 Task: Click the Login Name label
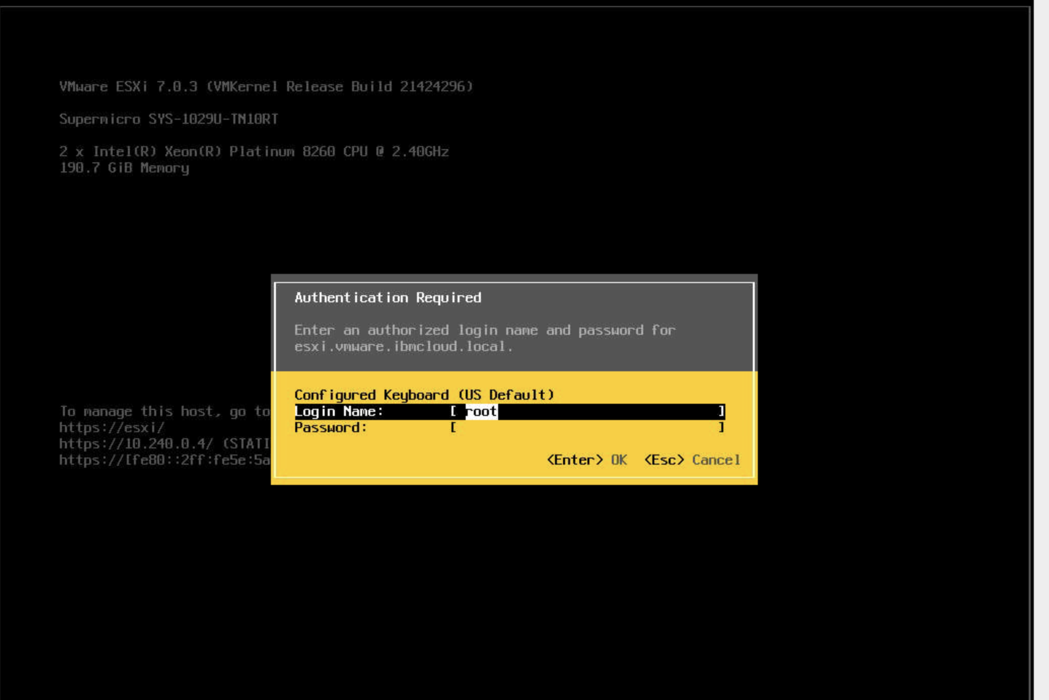click(x=338, y=411)
